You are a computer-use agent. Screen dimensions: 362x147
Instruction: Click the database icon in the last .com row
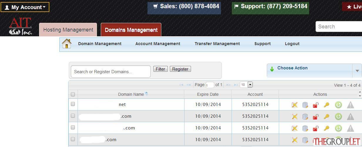[305, 140]
